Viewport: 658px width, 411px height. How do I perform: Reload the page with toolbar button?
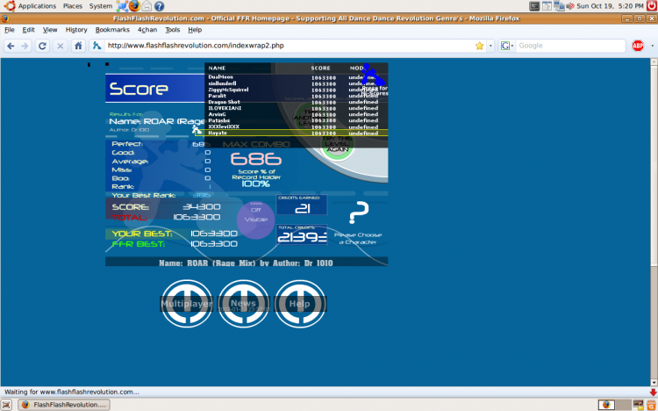click(x=42, y=46)
